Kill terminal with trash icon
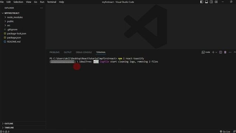This screenshot has width=236, height=133. (225, 52)
